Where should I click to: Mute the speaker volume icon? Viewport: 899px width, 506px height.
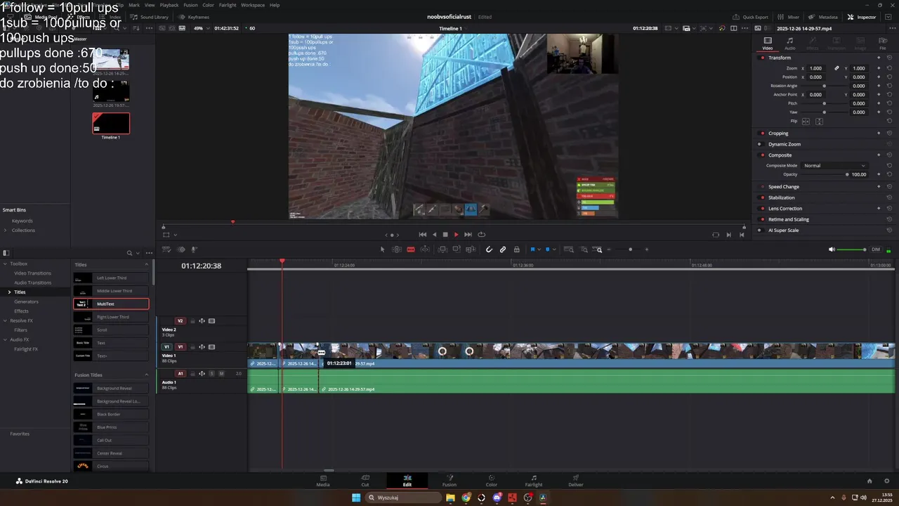click(832, 249)
